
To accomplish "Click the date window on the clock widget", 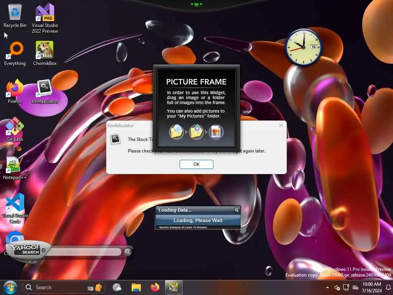I will (x=314, y=47).
